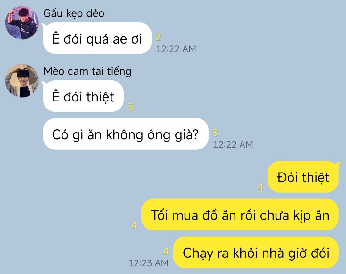
Task: Select message Tối mua đồ ăn rồi chưa kịp ăn
Action: point(240,215)
